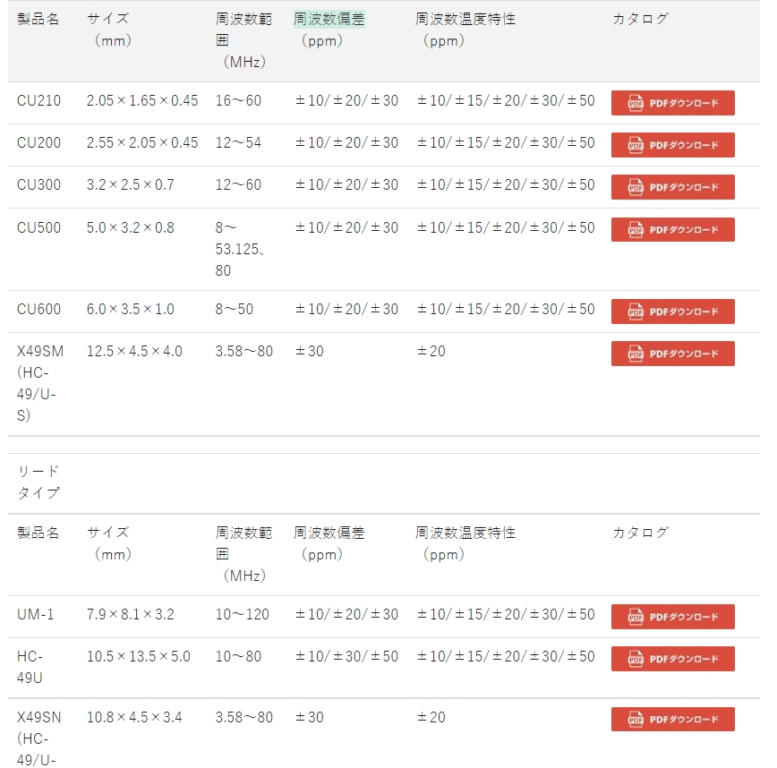This screenshot has height=768, width=777.
Task: Click X49SN's frequency deviation ±30
Action: click(x=310, y=717)
